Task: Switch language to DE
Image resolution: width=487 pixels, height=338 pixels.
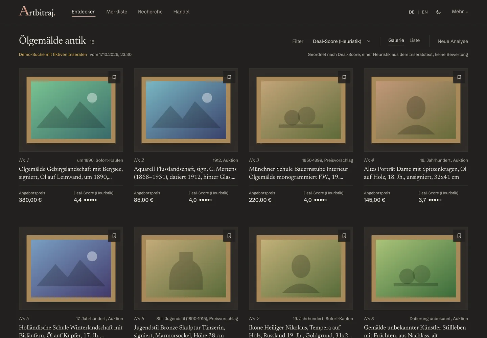Action: tap(412, 12)
